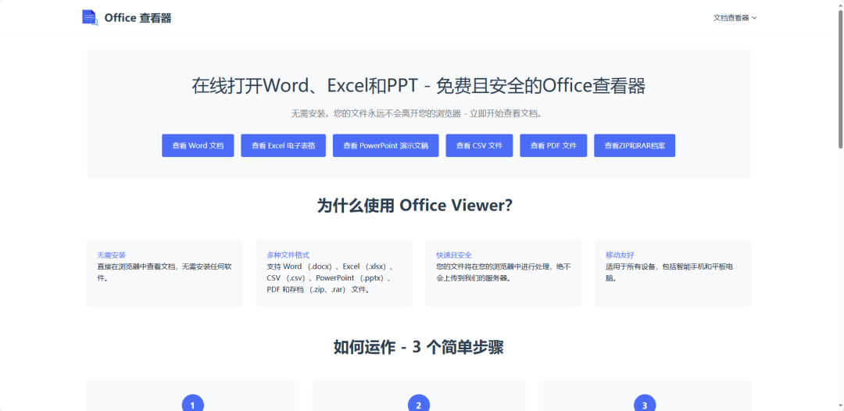The height and width of the screenshot is (411, 844).
Task: Click the 查看ZIP和RAR档案 button
Action: pyautogui.click(x=635, y=146)
